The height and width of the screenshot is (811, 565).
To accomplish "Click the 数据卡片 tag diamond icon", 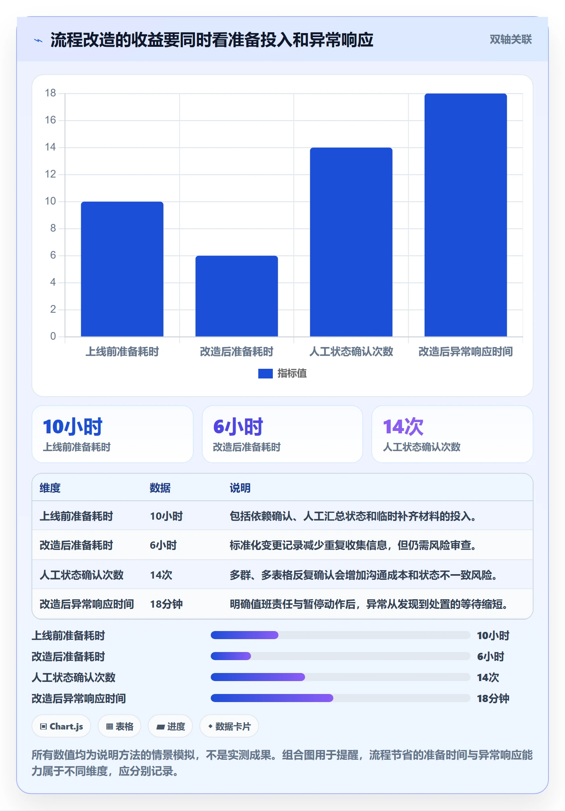I will pos(210,726).
